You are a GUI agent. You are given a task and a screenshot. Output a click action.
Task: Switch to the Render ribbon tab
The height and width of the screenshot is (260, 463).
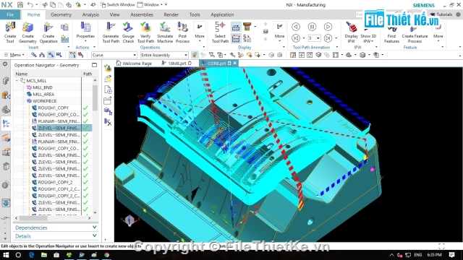pyautogui.click(x=171, y=14)
